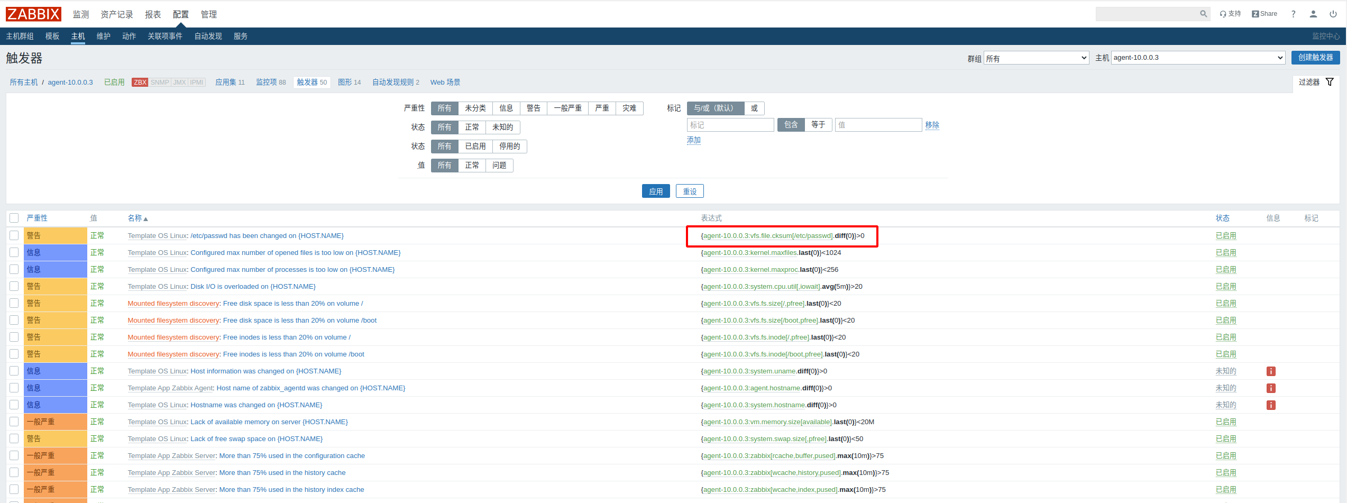Screen dimensions: 1347x503
Task: Select the 等于 tag match option
Action: click(818, 125)
